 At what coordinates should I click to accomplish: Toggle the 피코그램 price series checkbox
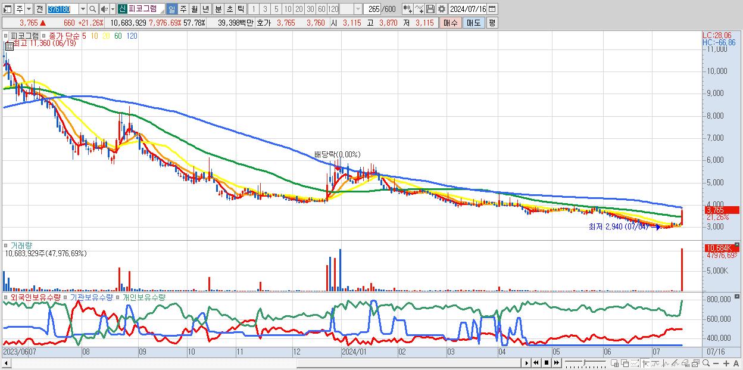pos(7,36)
